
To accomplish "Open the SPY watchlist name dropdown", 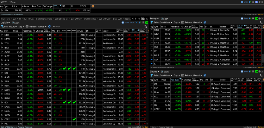I will coord(4,2).
